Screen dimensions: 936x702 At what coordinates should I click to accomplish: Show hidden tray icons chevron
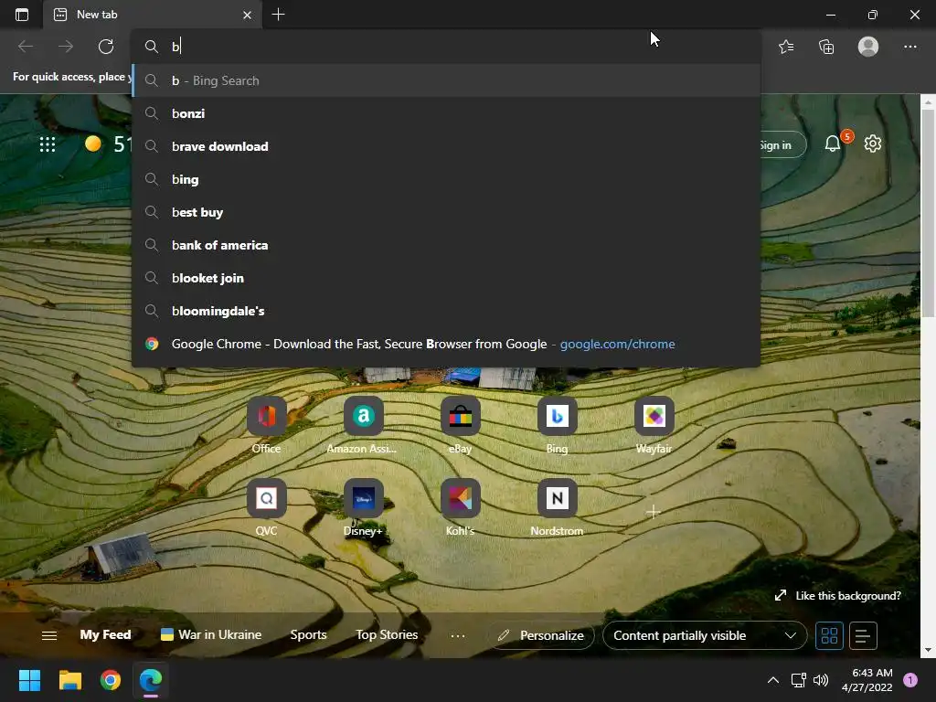click(772, 680)
